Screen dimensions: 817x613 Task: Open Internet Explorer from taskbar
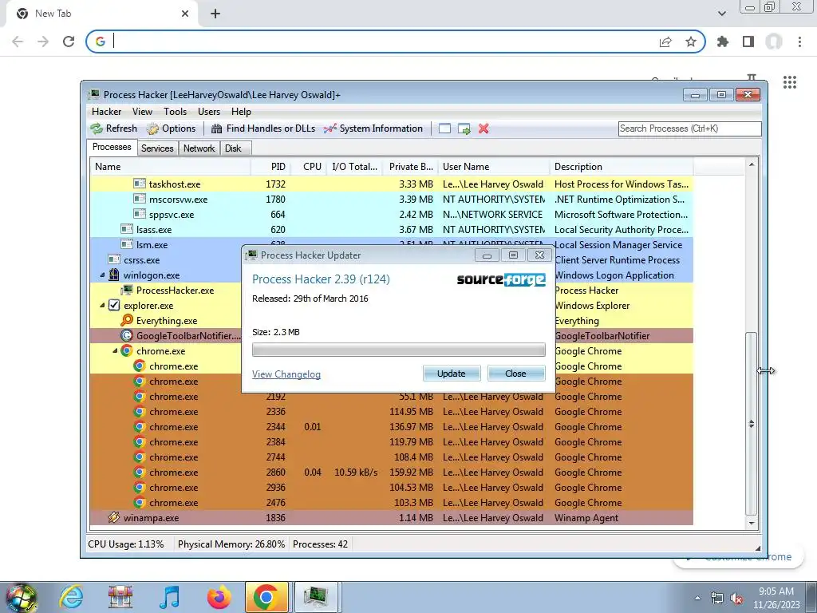click(71, 596)
